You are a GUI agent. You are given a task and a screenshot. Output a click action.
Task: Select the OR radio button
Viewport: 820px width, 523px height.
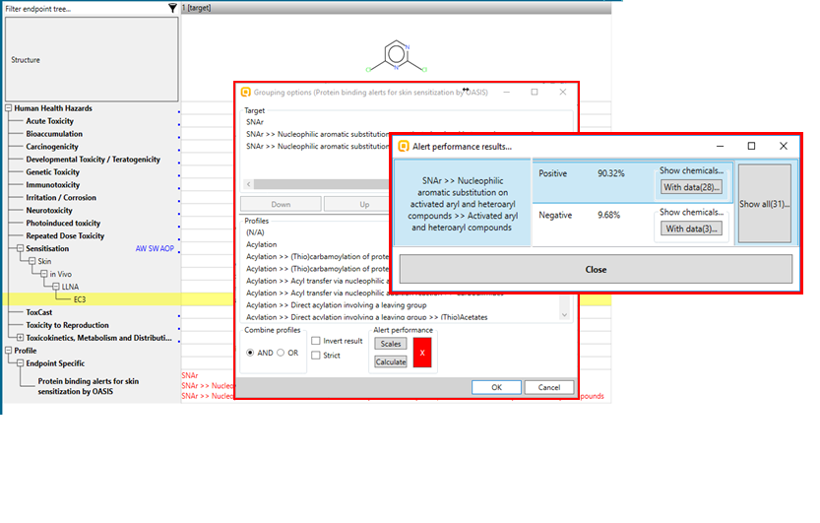(281, 353)
